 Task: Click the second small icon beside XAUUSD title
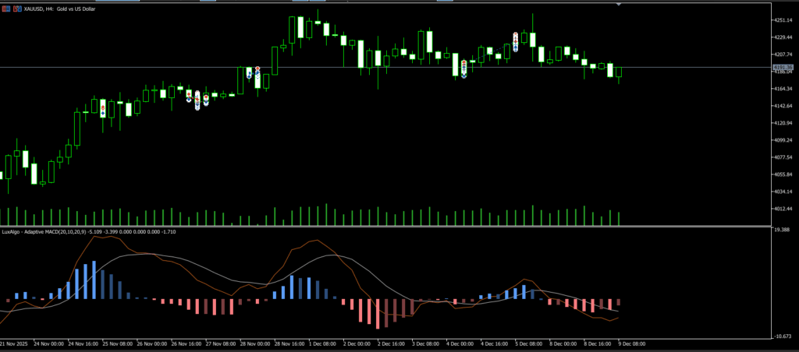18,9
